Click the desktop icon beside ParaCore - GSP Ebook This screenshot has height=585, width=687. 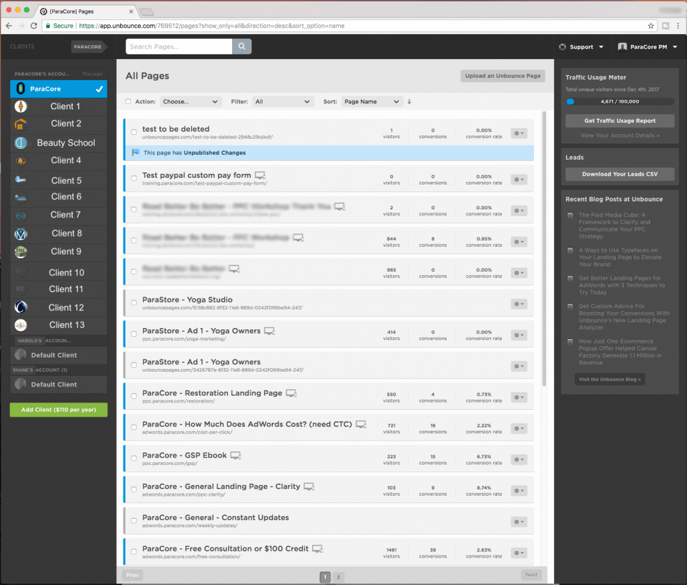pyautogui.click(x=235, y=456)
